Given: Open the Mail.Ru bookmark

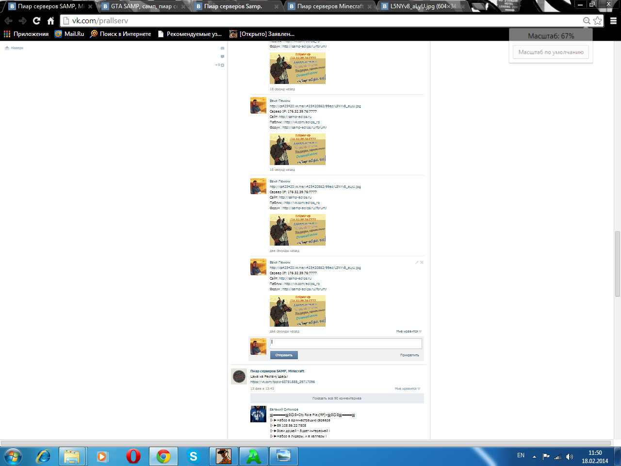Looking at the screenshot, I should (69, 34).
